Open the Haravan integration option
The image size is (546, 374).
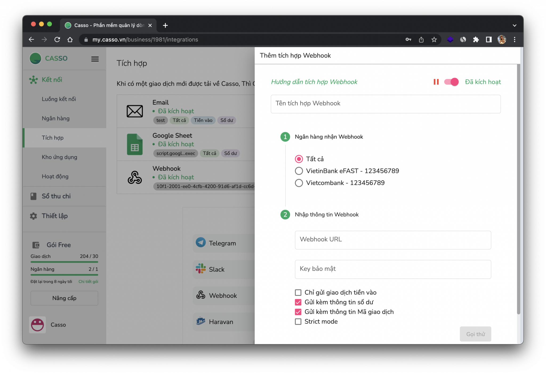tap(220, 322)
